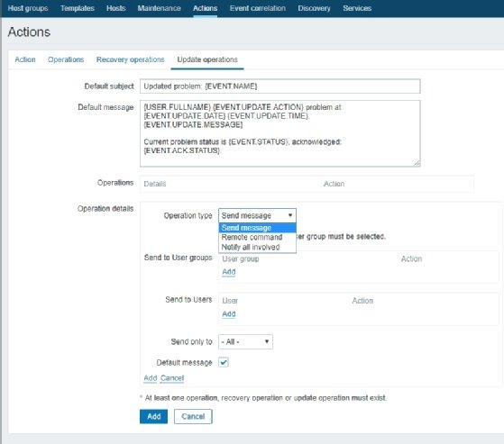
Task: Select Actions in the top navigation bar
Action: pos(205,8)
